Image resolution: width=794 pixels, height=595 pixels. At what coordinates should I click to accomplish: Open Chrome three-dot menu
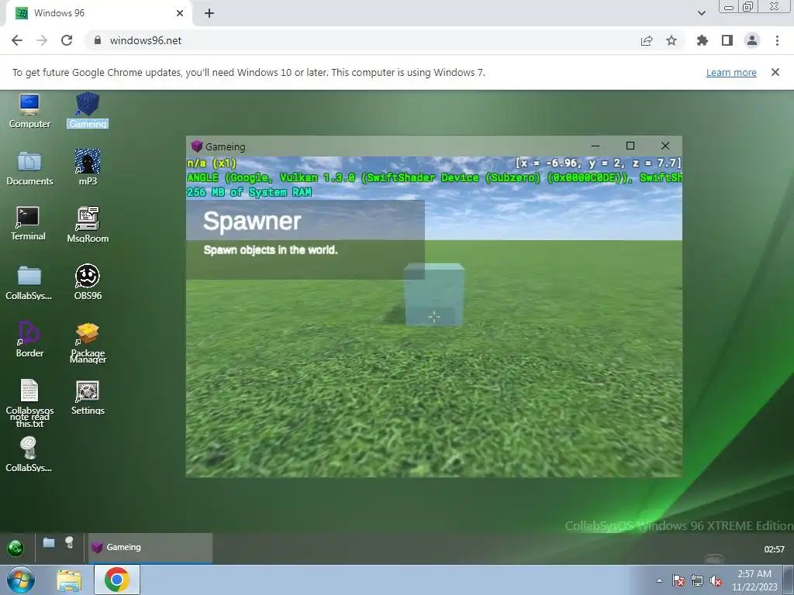click(x=777, y=40)
